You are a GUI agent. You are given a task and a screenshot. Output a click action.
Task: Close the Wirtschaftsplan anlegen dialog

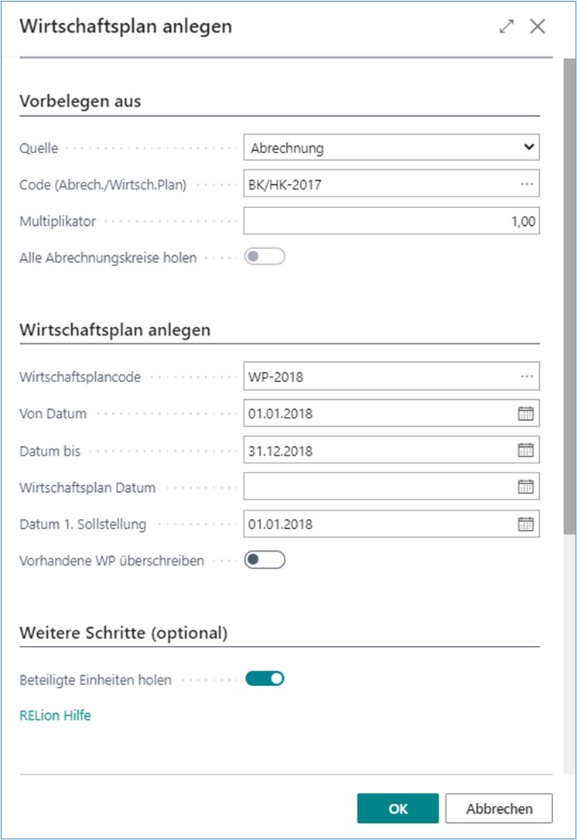(x=538, y=26)
